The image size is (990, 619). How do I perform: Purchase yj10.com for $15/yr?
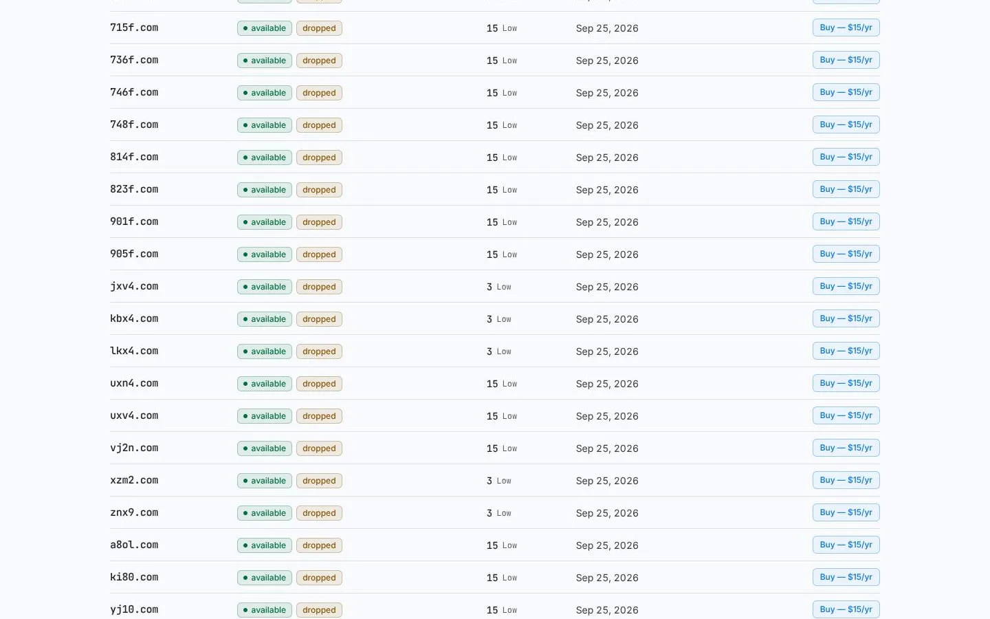(x=846, y=609)
